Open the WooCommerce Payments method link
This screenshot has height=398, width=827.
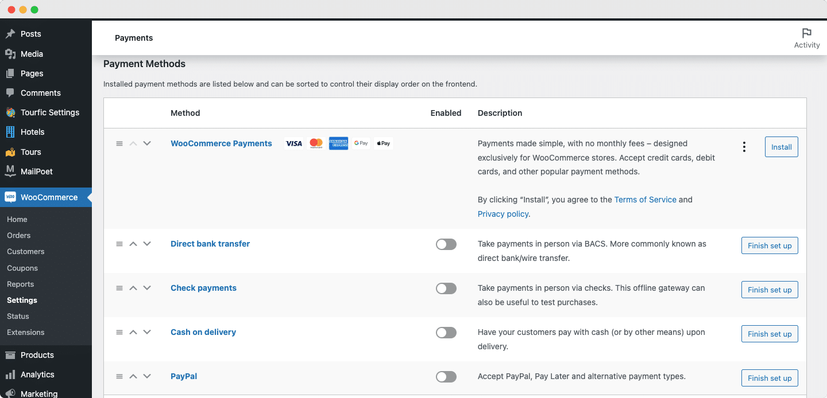[x=221, y=143]
